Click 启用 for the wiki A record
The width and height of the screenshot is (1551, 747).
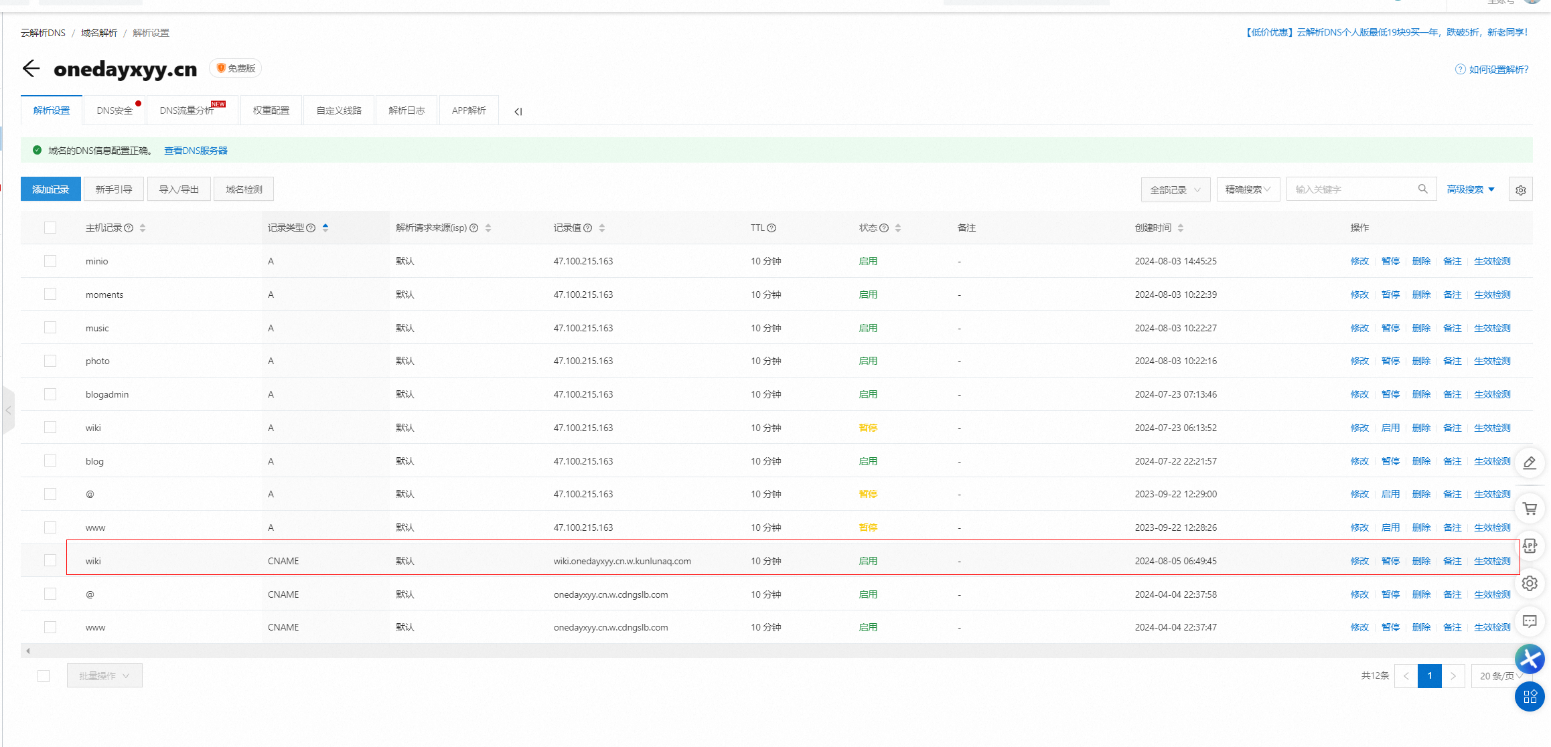(1390, 428)
